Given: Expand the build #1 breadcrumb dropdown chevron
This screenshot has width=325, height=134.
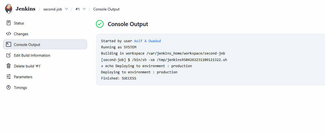Looking at the screenshot, I should (x=84, y=9).
